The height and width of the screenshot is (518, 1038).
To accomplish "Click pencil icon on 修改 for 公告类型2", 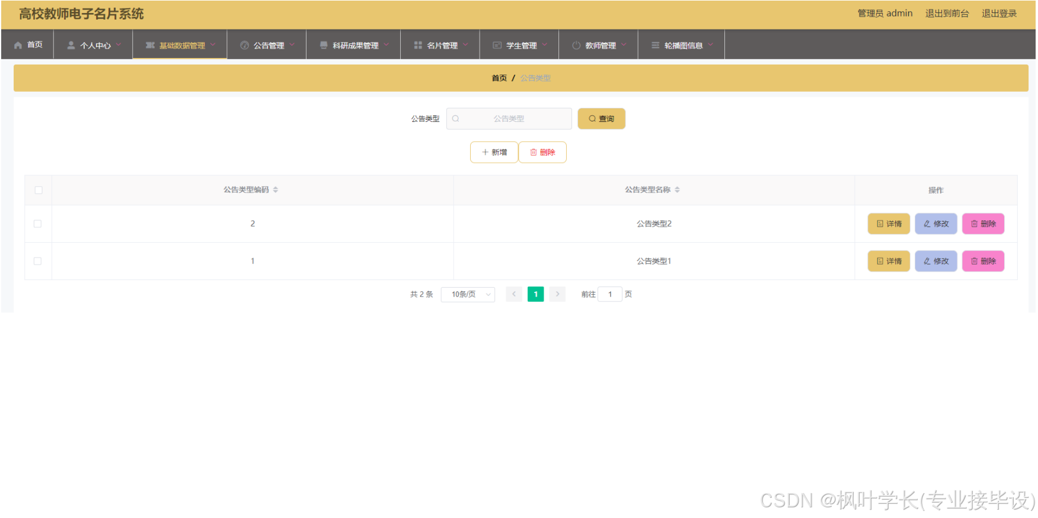I will click(x=927, y=224).
